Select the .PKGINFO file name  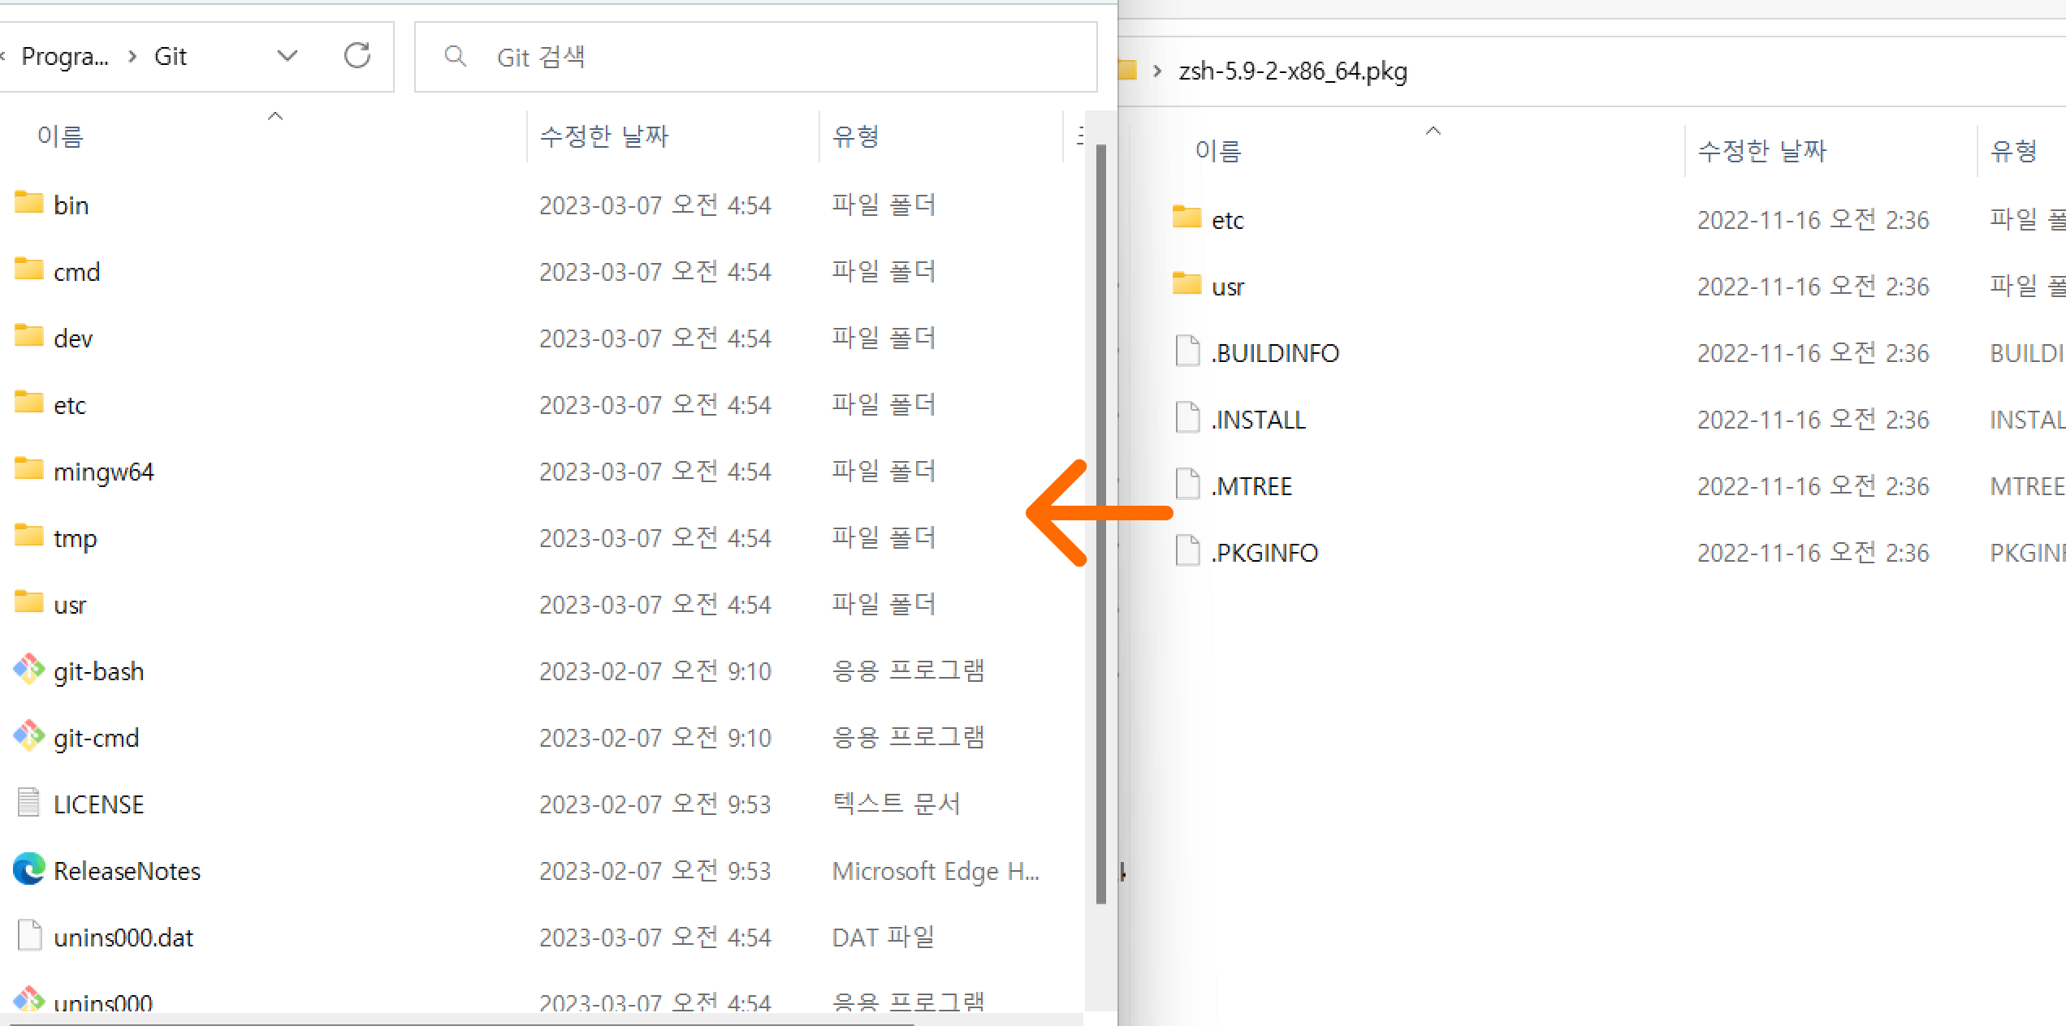click(x=1264, y=553)
